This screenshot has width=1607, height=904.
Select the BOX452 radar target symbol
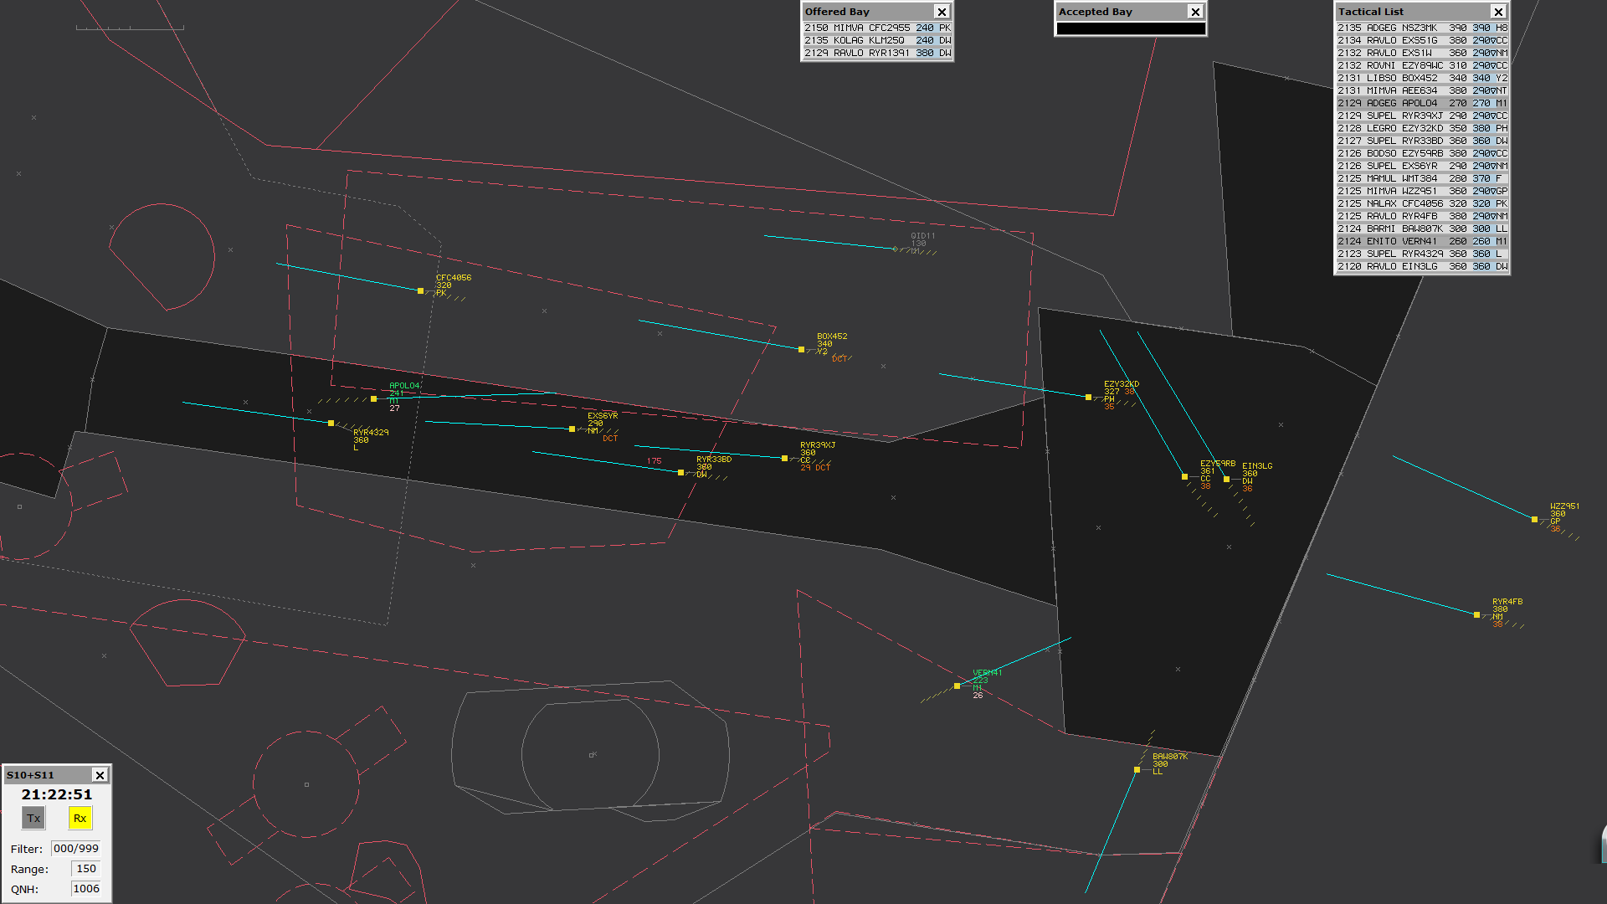coord(801,350)
